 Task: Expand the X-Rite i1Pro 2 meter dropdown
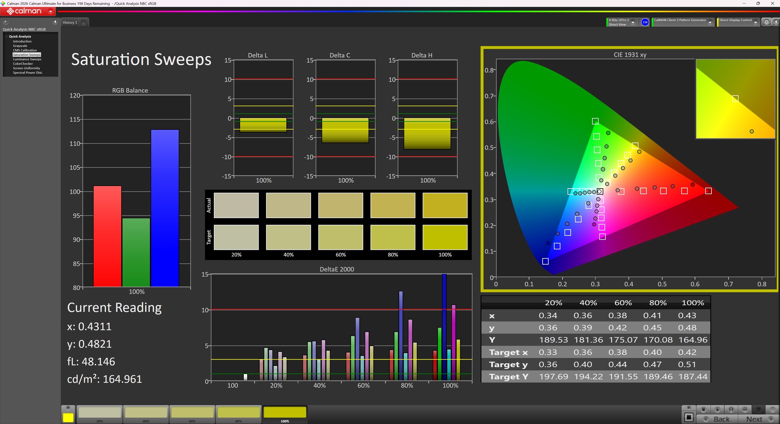click(633, 23)
